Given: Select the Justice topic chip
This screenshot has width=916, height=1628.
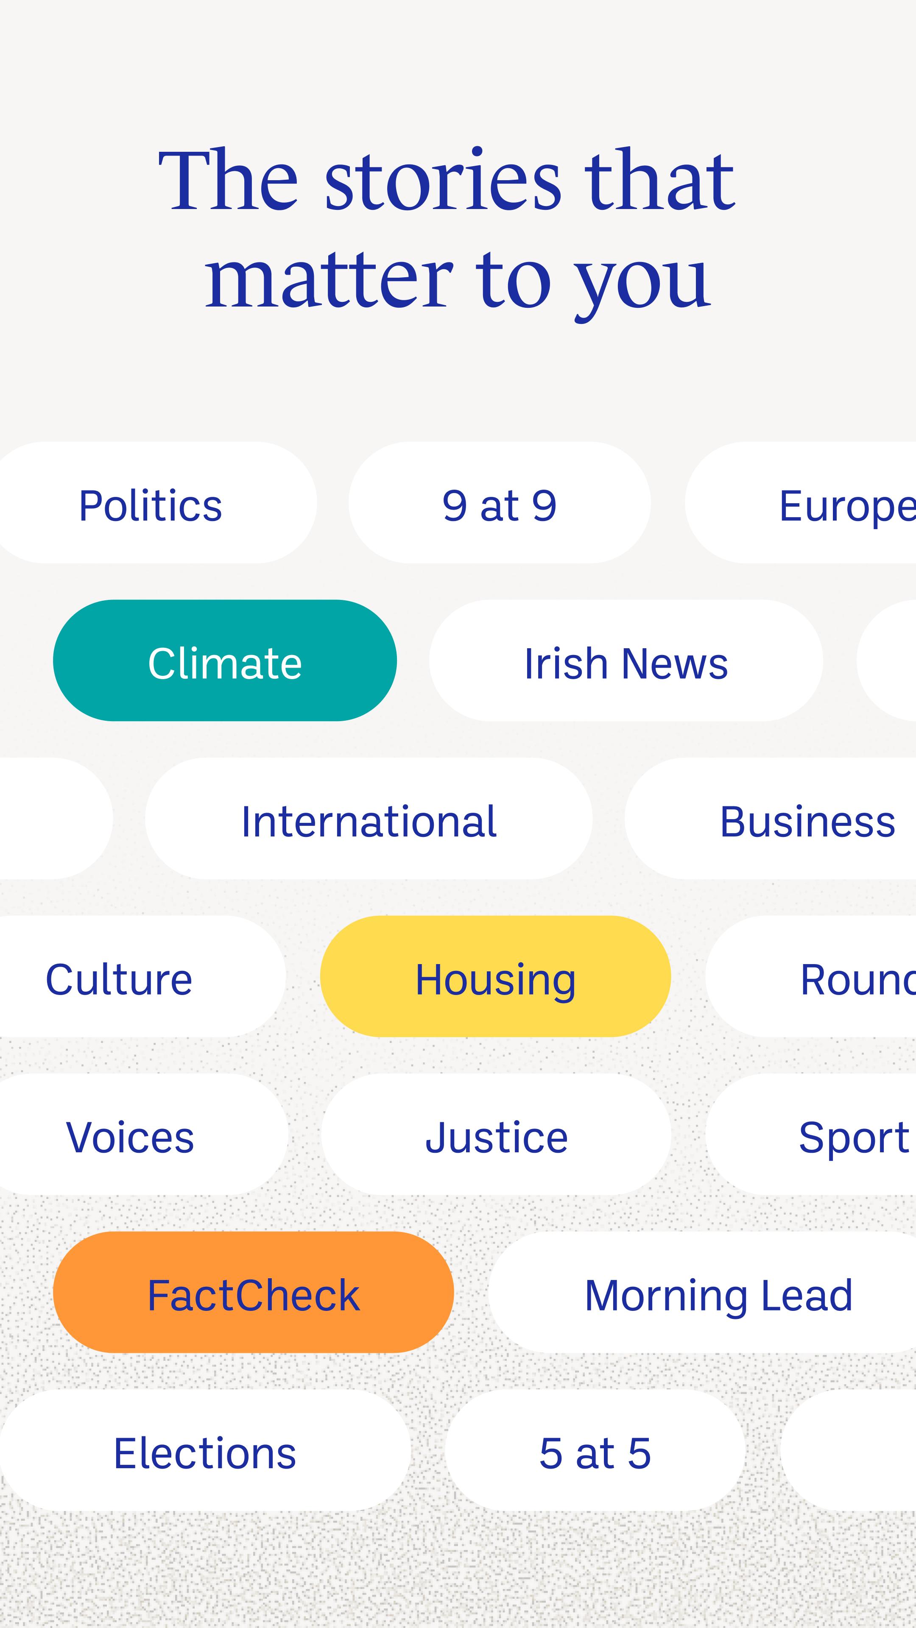Looking at the screenshot, I should click(x=496, y=1135).
